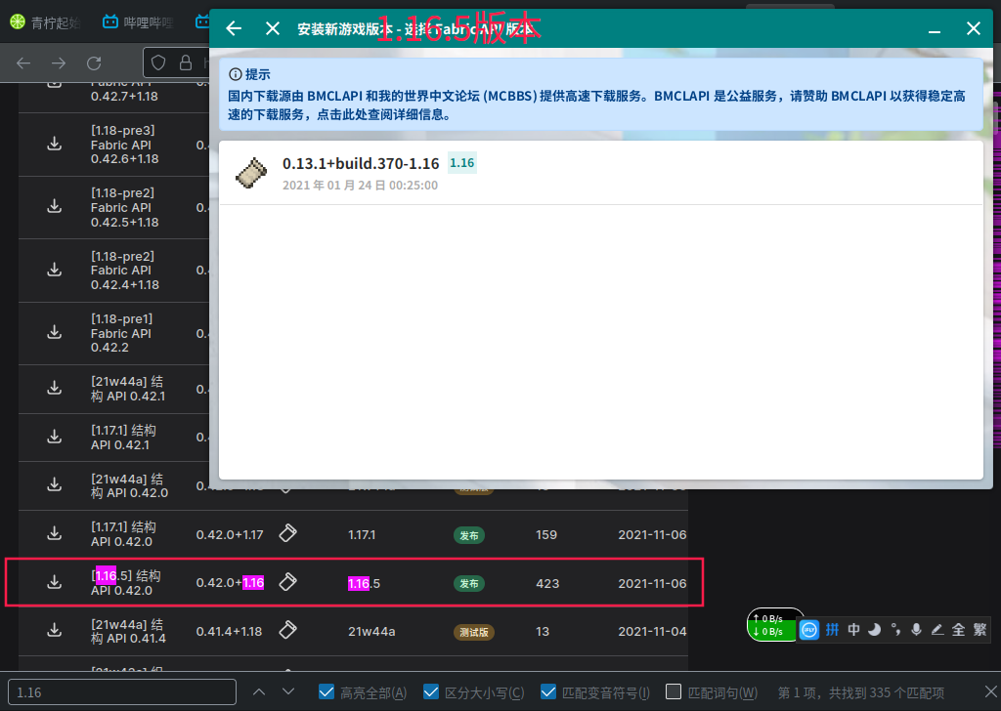Toggle the punctuation mode icon
Screen dimensions: 1001x711
[x=895, y=630]
